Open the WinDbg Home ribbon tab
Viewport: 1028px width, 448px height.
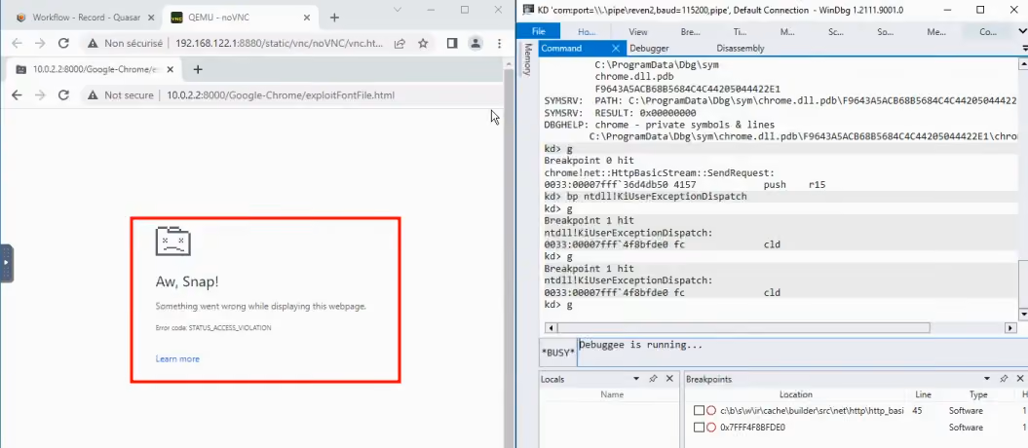(x=587, y=31)
